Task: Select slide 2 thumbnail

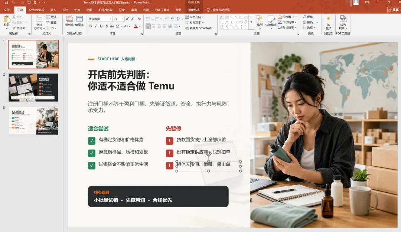Action: click(33, 88)
